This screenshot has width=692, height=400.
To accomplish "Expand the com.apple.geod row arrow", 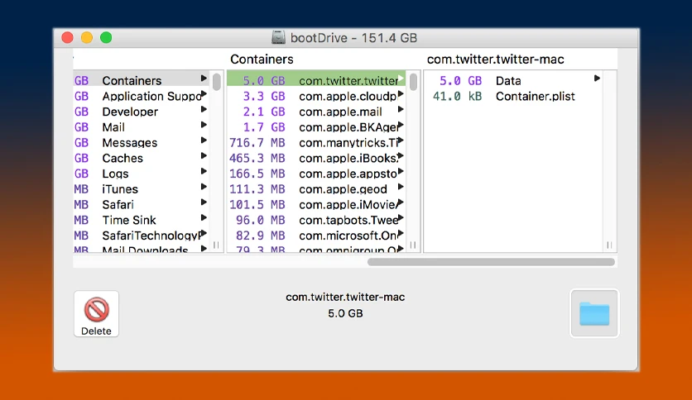I will pos(401,187).
